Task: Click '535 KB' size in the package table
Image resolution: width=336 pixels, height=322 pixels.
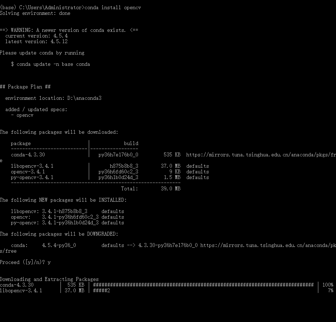Action: coord(172,155)
